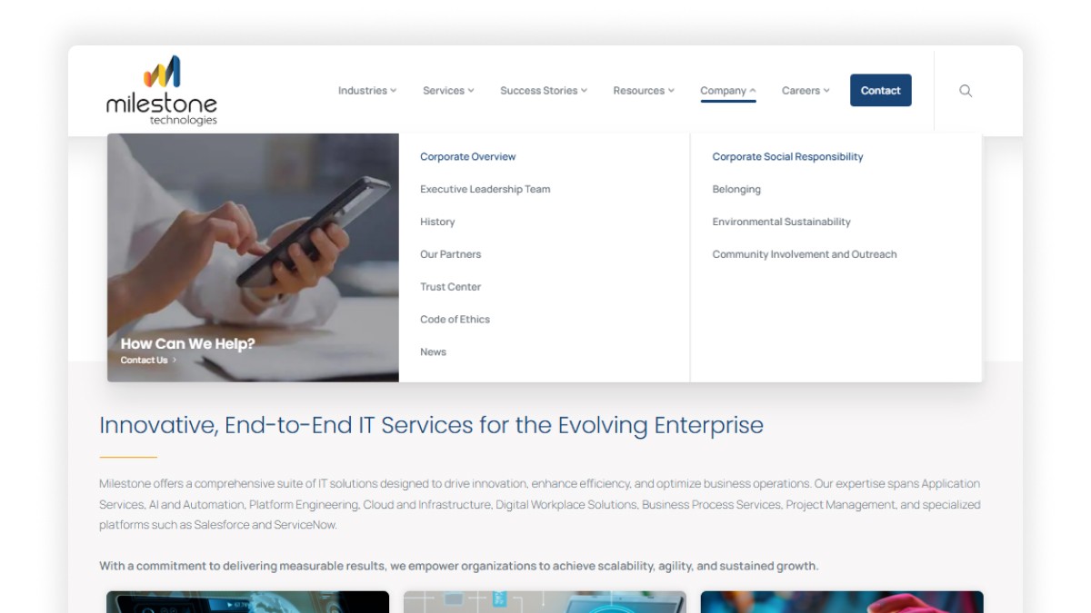Expand the Resources menu
This screenshot has width=1091, height=613.
pos(644,91)
